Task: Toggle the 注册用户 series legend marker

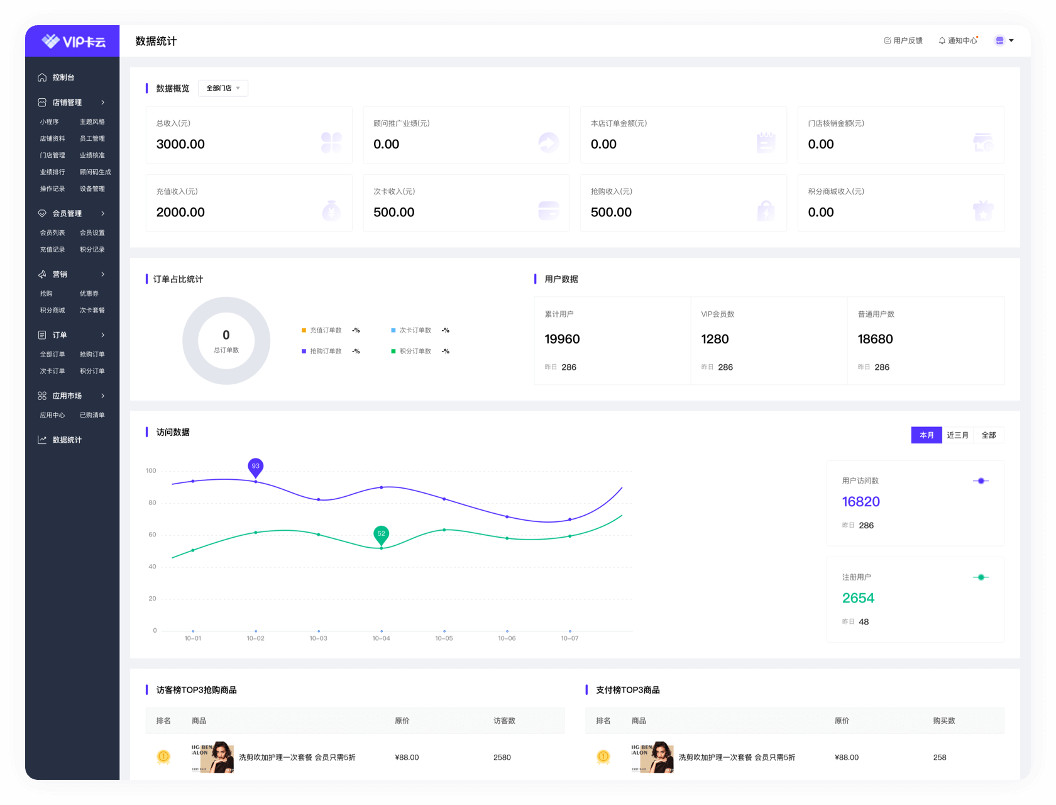Action: [981, 577]
